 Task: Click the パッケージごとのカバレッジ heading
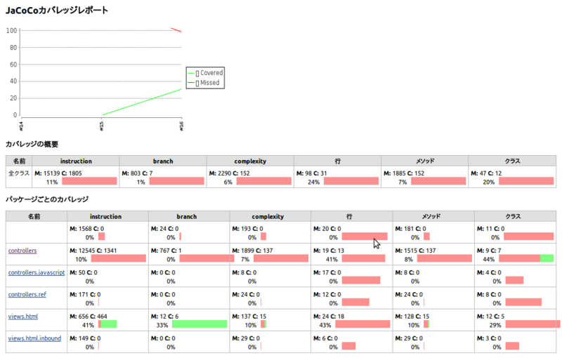[x=47, y=199]
